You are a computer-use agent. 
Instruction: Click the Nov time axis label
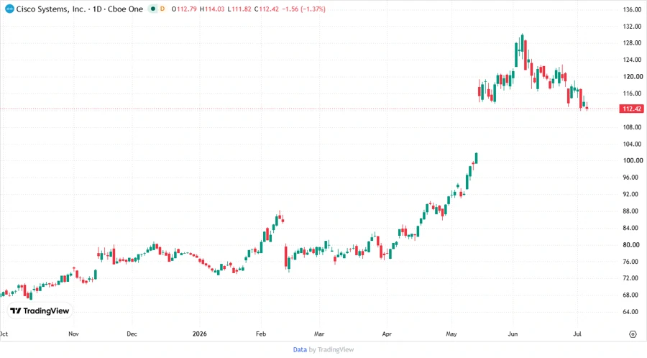pos(73,334)
